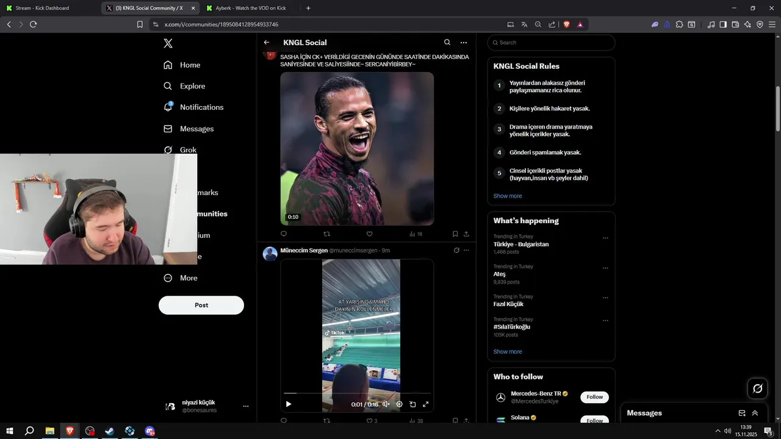The width and height of the screenshot is (781, 439).
Task: Open options for Fazıl Küçük trend
Action: tap(605, 298)
